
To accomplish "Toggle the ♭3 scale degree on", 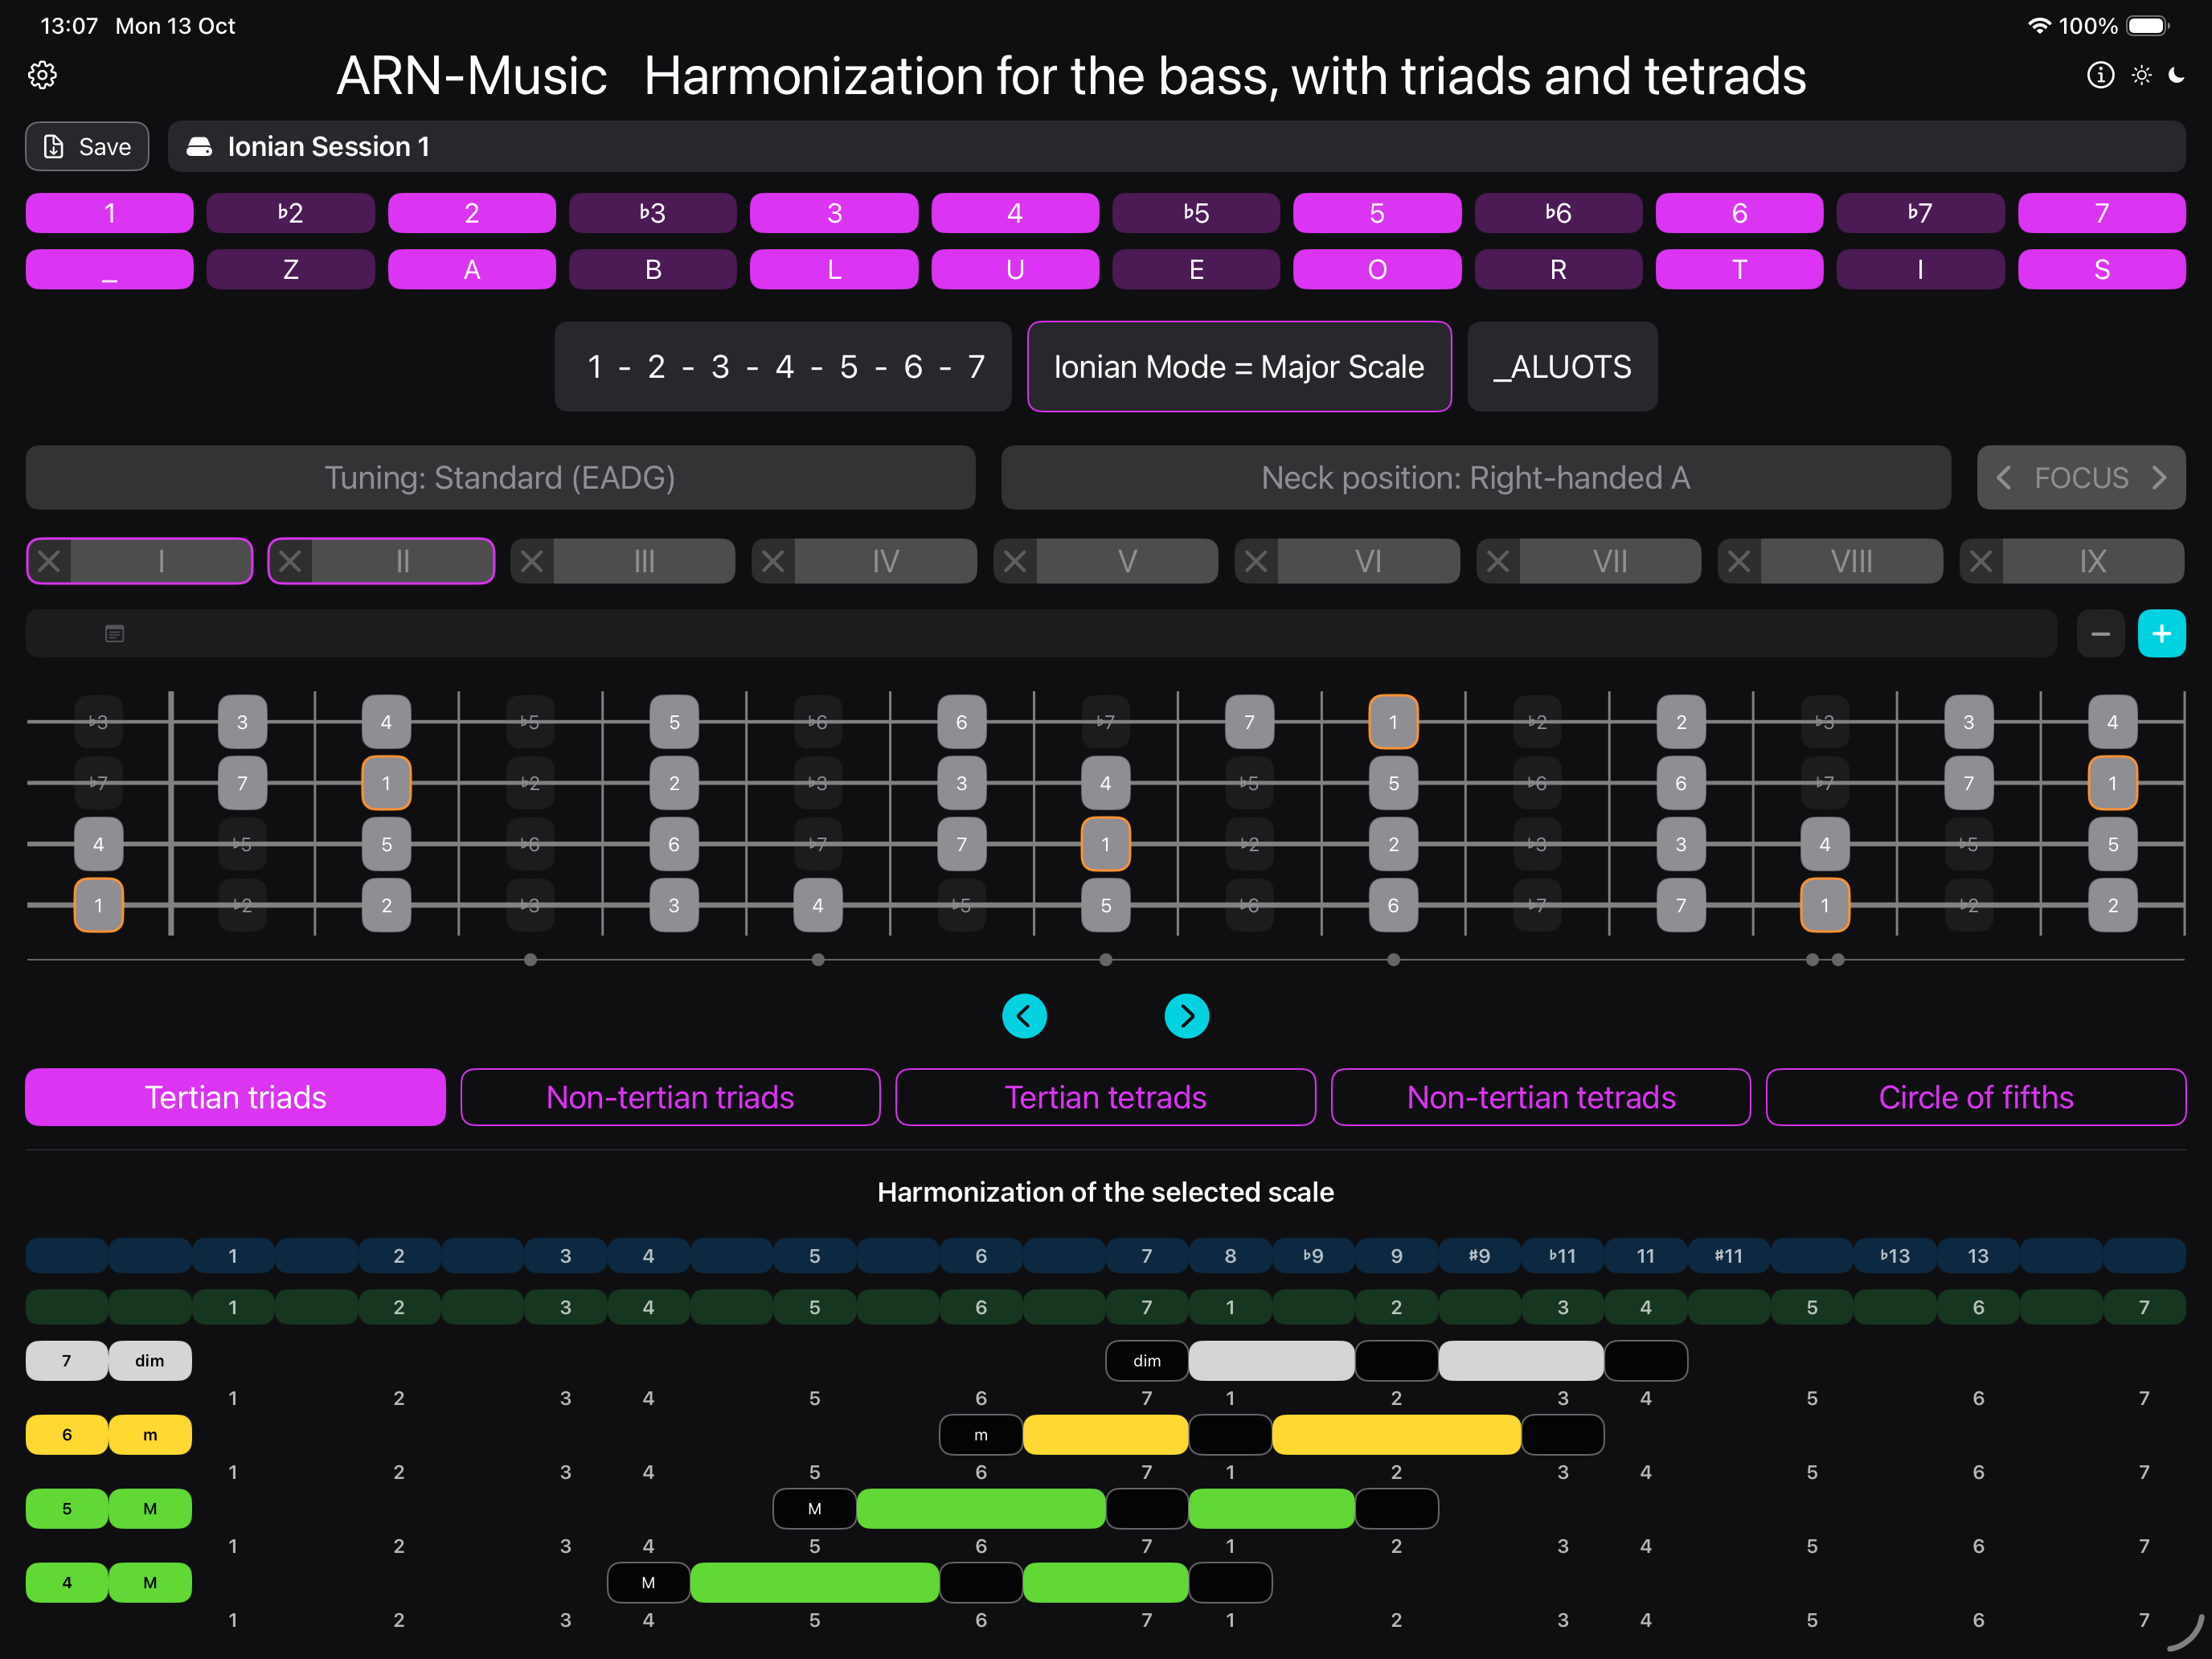I will pos(652,213).
